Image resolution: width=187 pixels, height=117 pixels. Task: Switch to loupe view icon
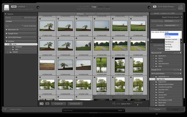click(x=47, y=104)
